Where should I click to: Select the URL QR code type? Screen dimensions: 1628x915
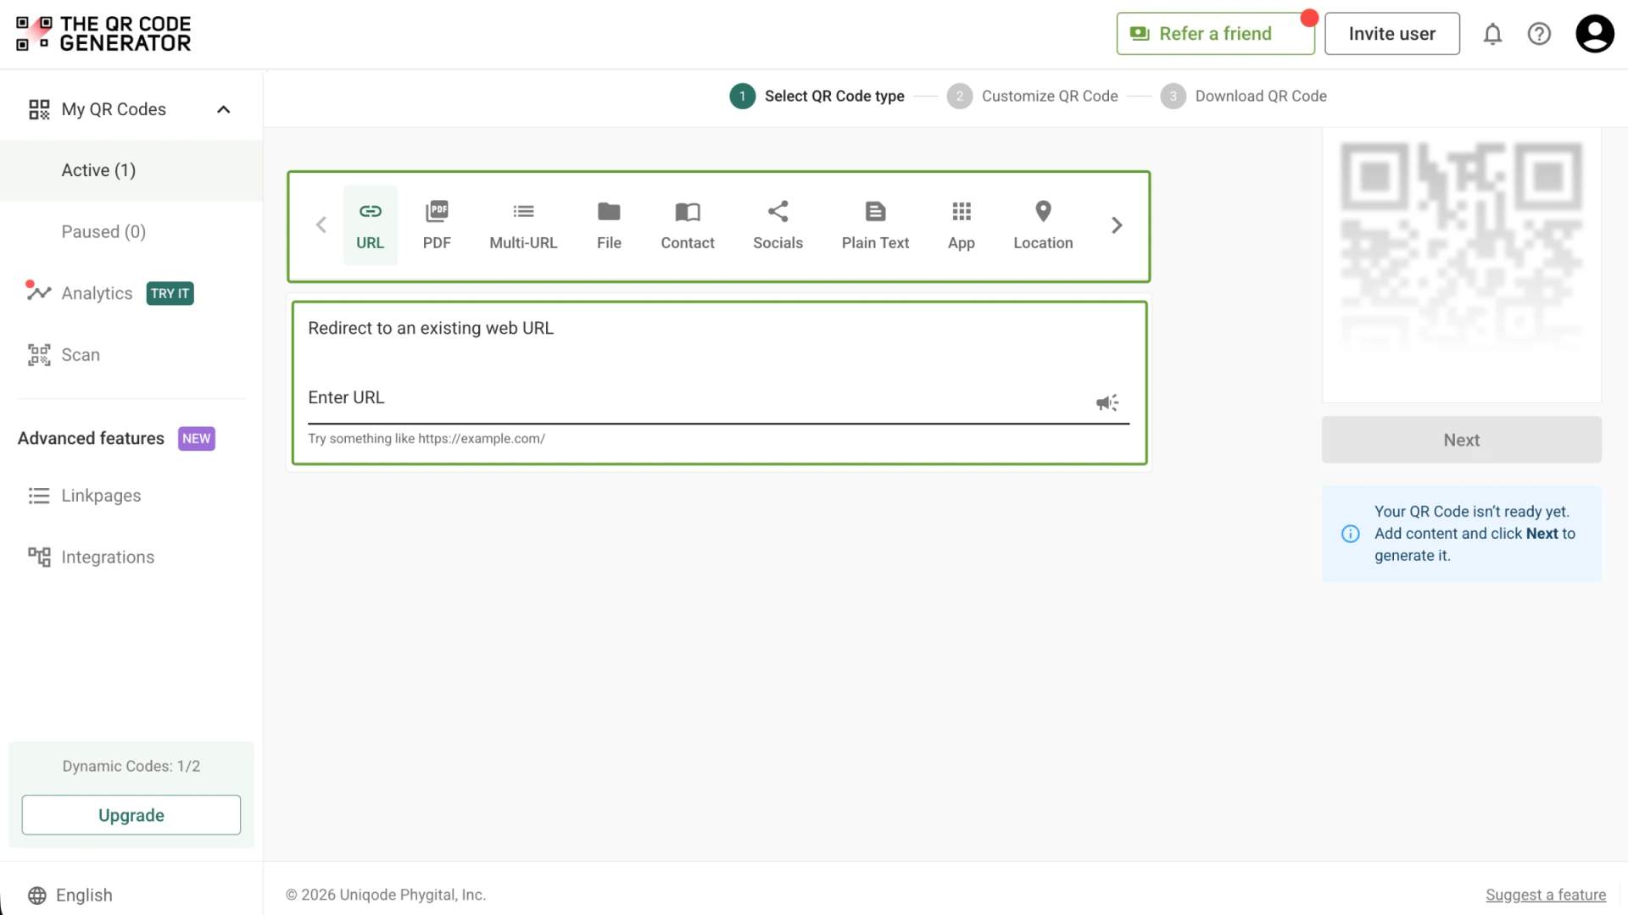tap(370, 225)
